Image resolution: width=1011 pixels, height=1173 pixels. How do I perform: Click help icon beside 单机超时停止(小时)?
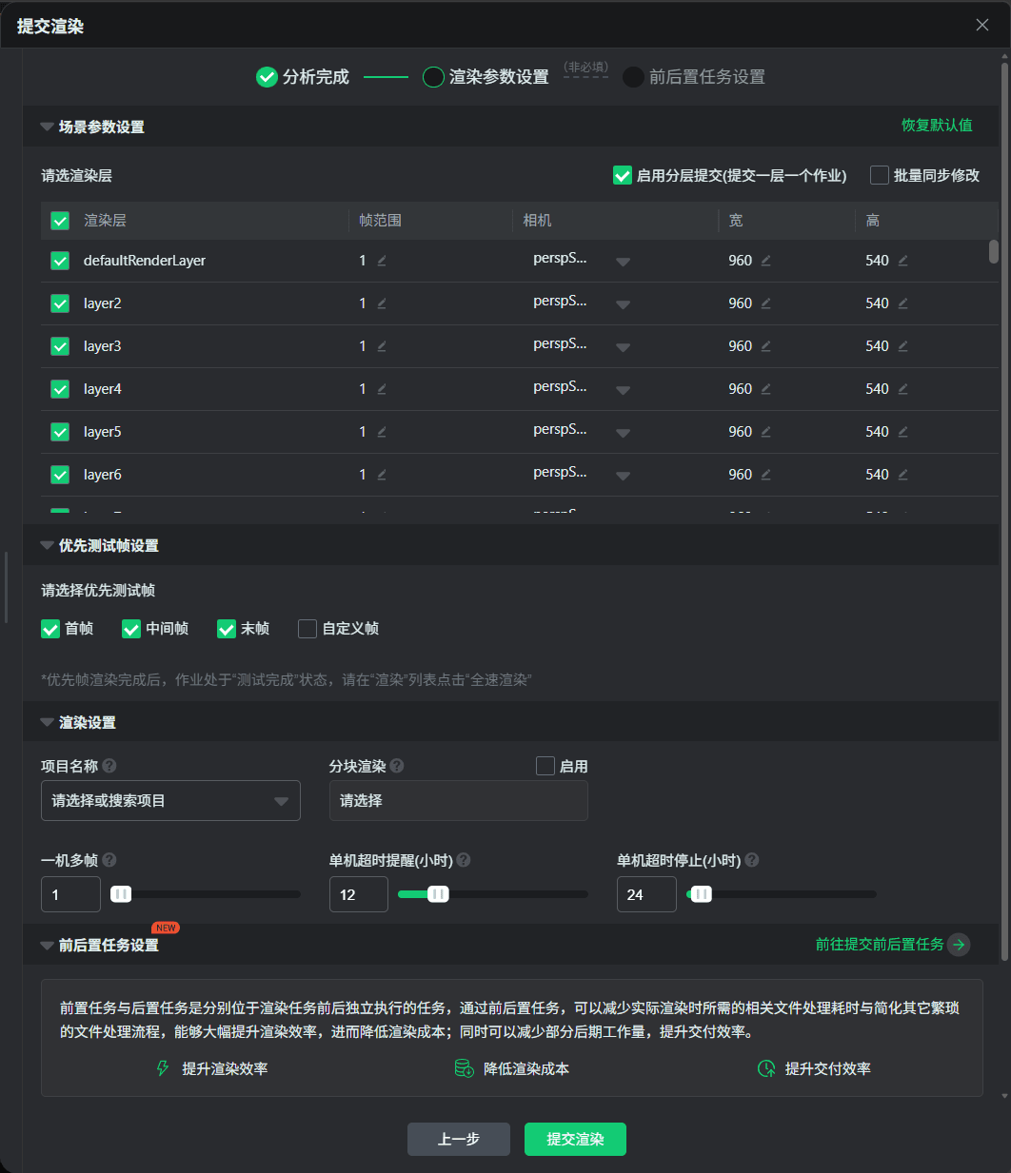(752, 860)
